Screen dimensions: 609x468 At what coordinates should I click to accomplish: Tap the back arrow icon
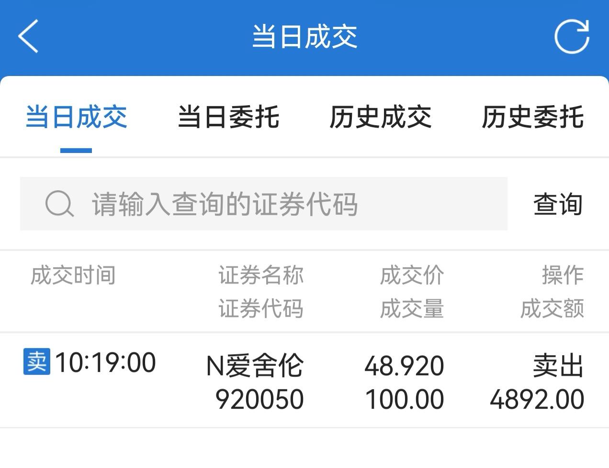28,36
